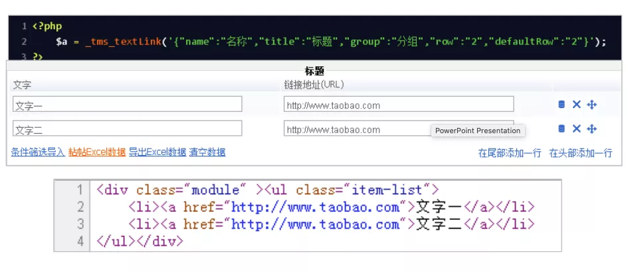Image resolution: width=630 pixels, height=273 pixels.
Task: Click the second row URL input field
Action: pos(399,128)
